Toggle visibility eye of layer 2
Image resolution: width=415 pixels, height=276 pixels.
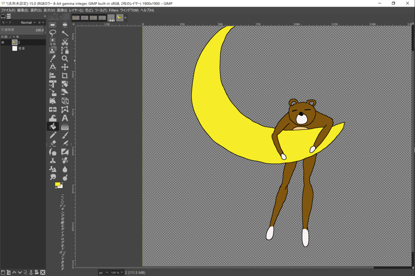3,42
